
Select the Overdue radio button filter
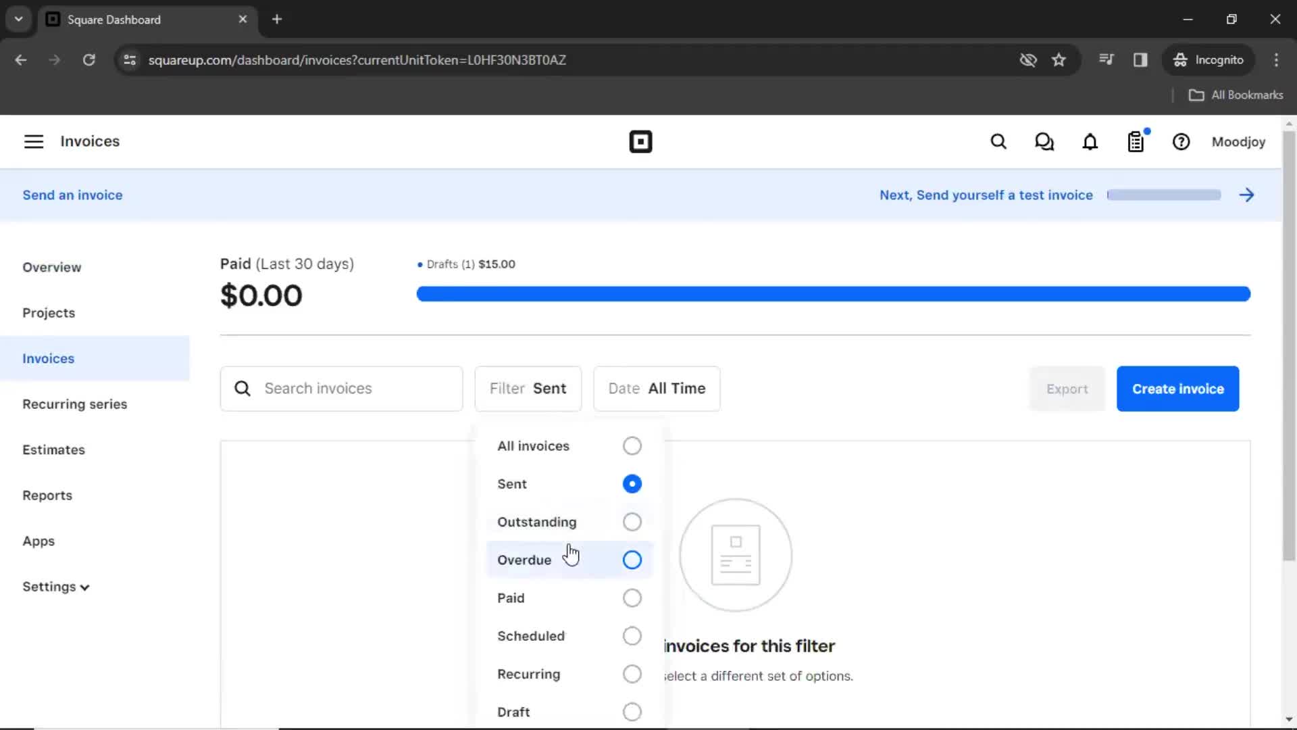(x=632, y=560)
